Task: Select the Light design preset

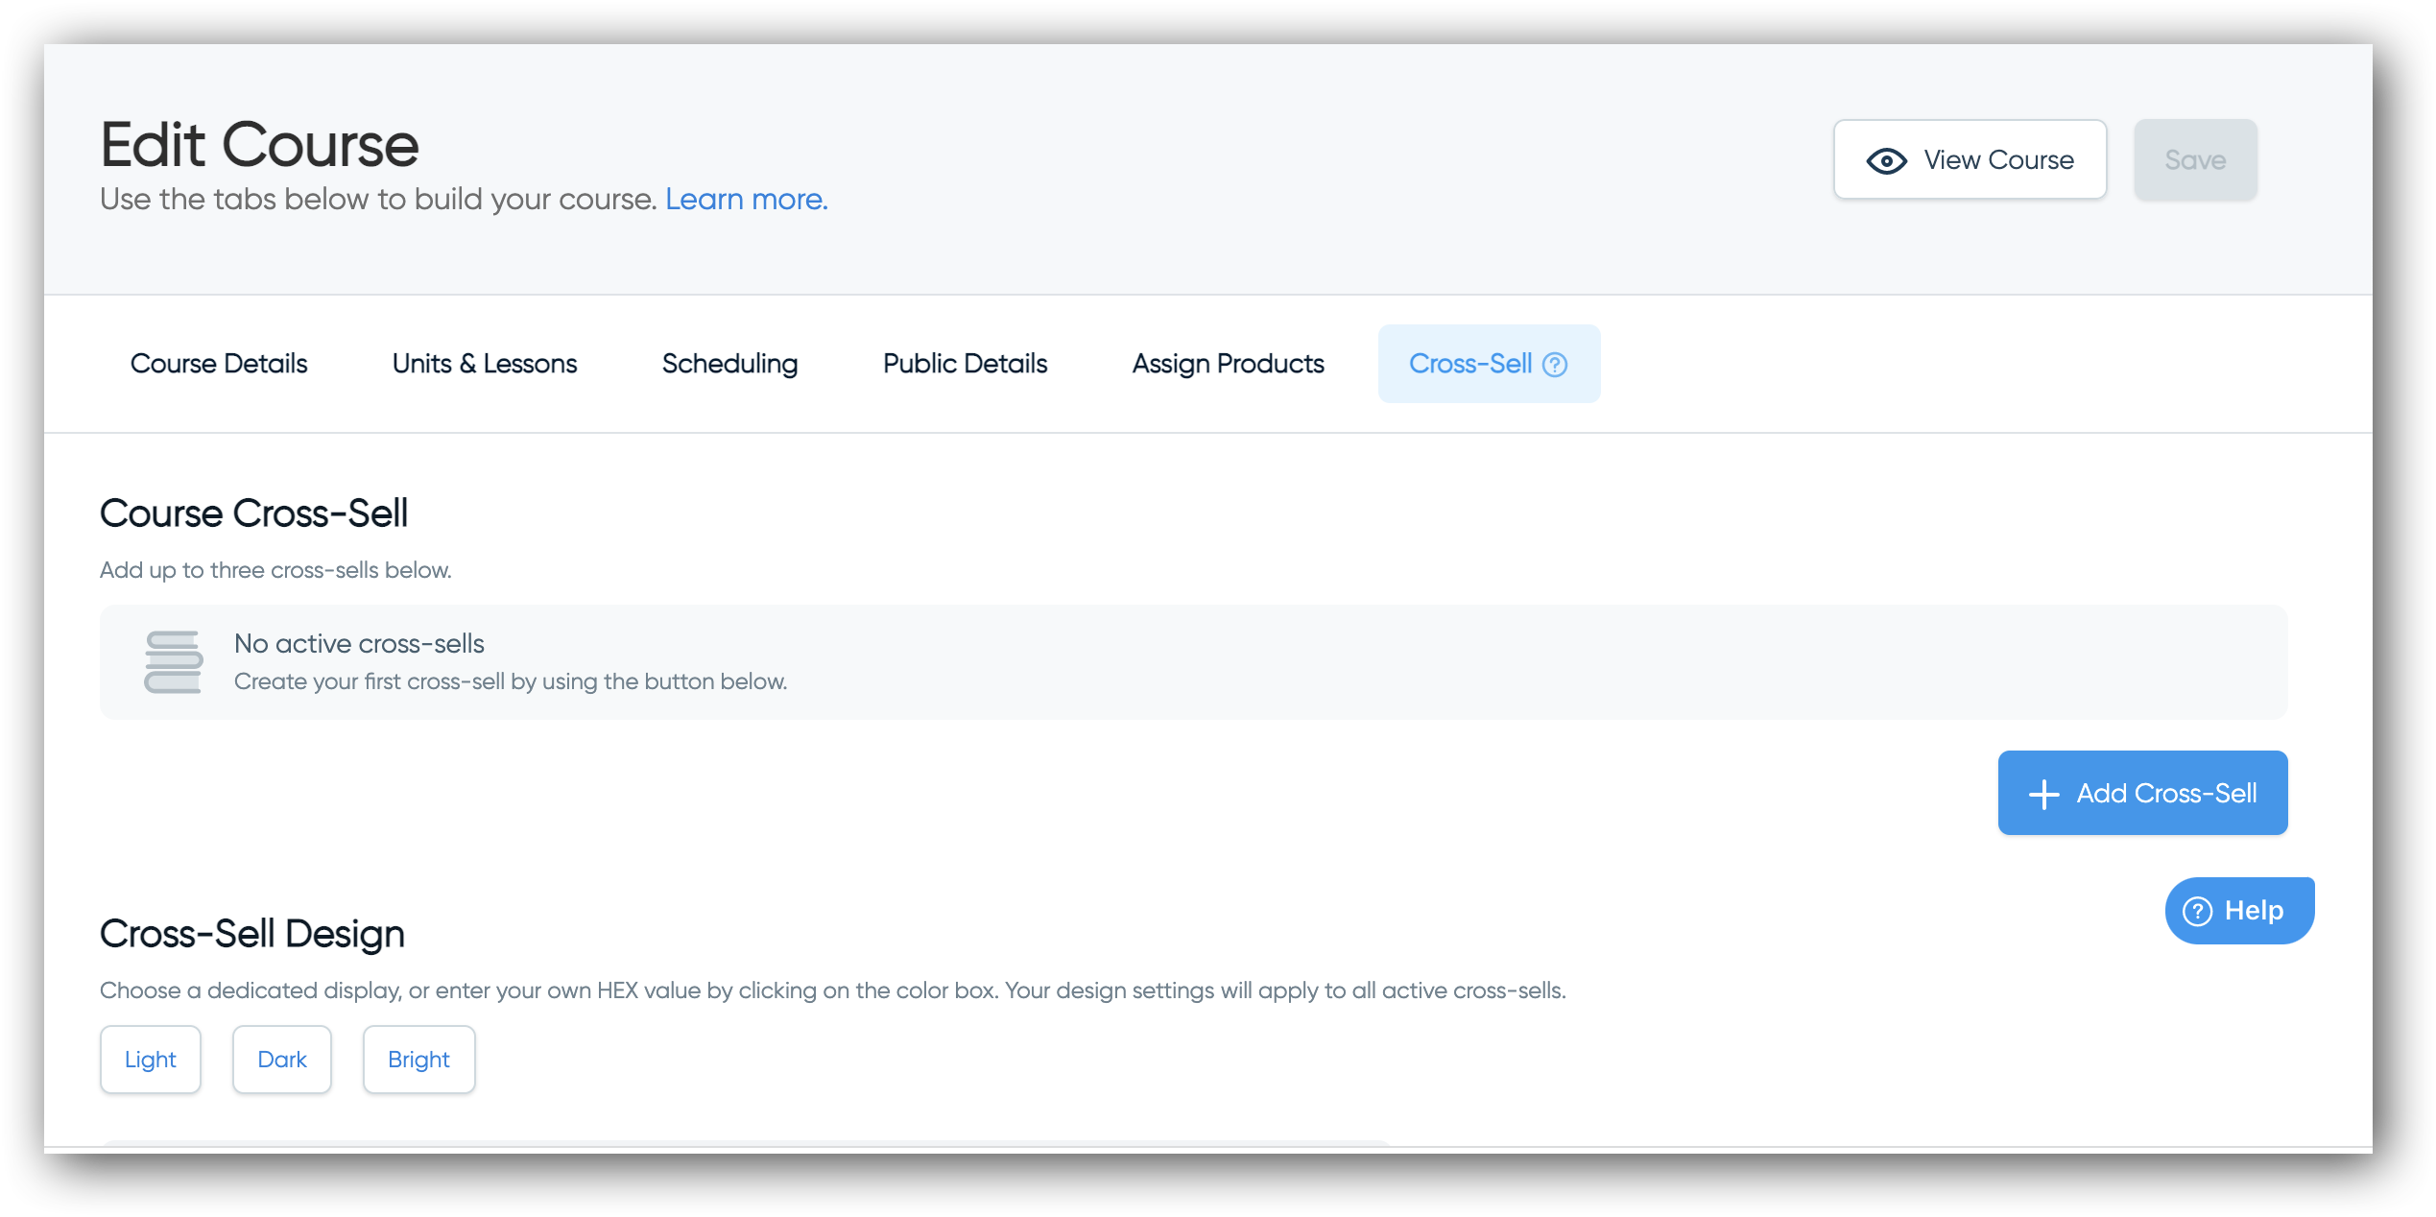Action: pos(151,1060)
